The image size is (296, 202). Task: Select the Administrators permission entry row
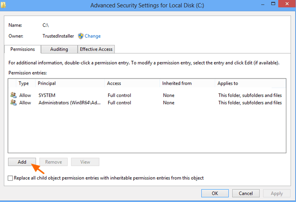click(x=147, y=103)
